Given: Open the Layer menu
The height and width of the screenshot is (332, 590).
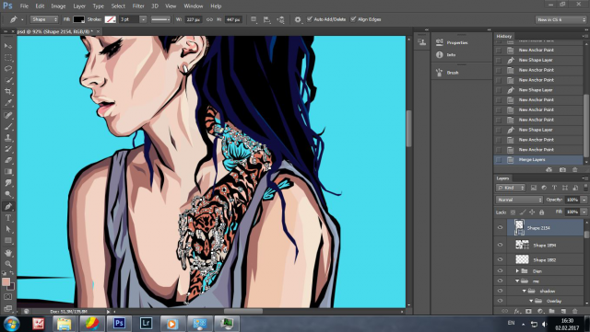Looking at the screenshot, I should pyautogui.click(x=79, y=6).
